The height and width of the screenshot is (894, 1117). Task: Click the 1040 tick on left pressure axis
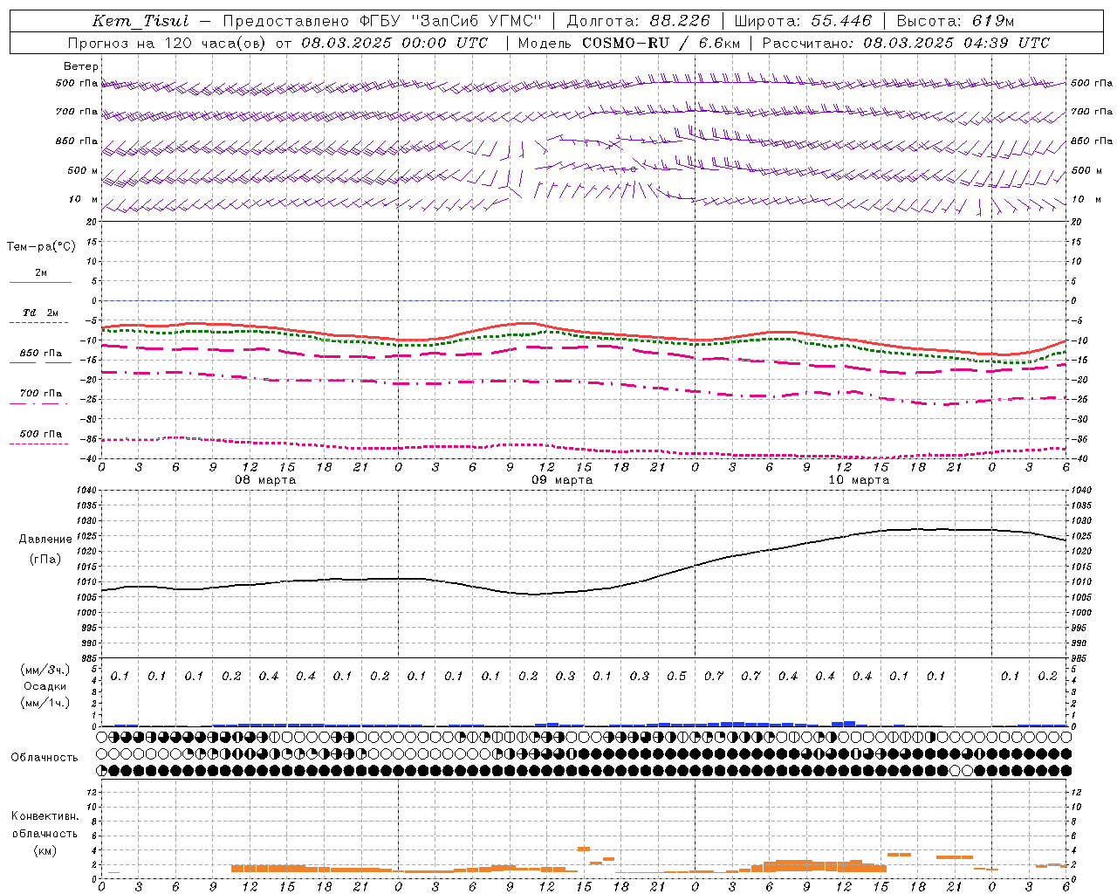[x=85, y=491]
